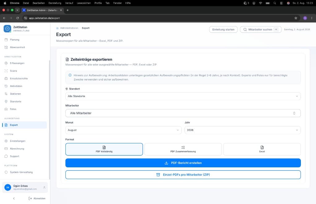Reload the page in Chrome
This screenshot has height=204, width=316.
click(x=18, y=18)
